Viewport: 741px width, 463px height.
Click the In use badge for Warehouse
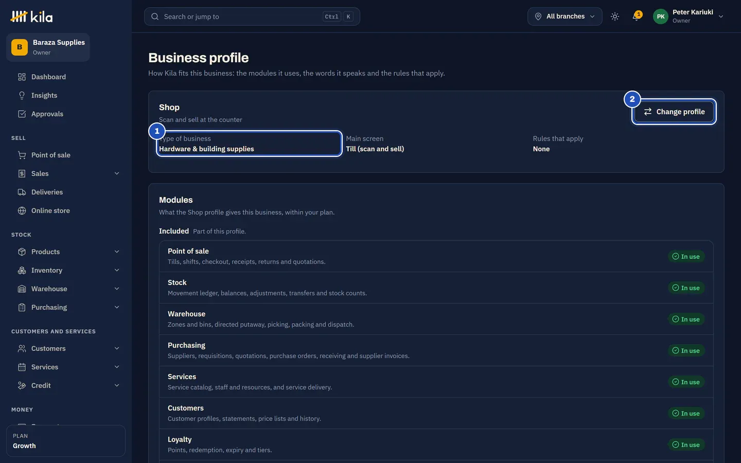coord(686,319)
